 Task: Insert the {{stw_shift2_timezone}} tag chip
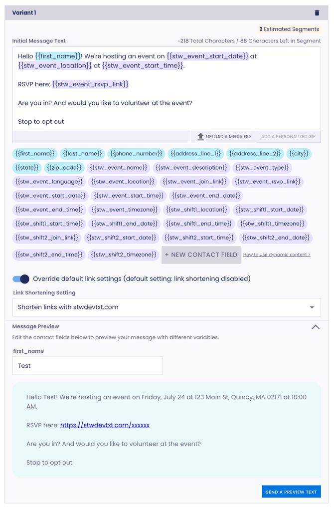pyautogui.click(x=124, y=254)
